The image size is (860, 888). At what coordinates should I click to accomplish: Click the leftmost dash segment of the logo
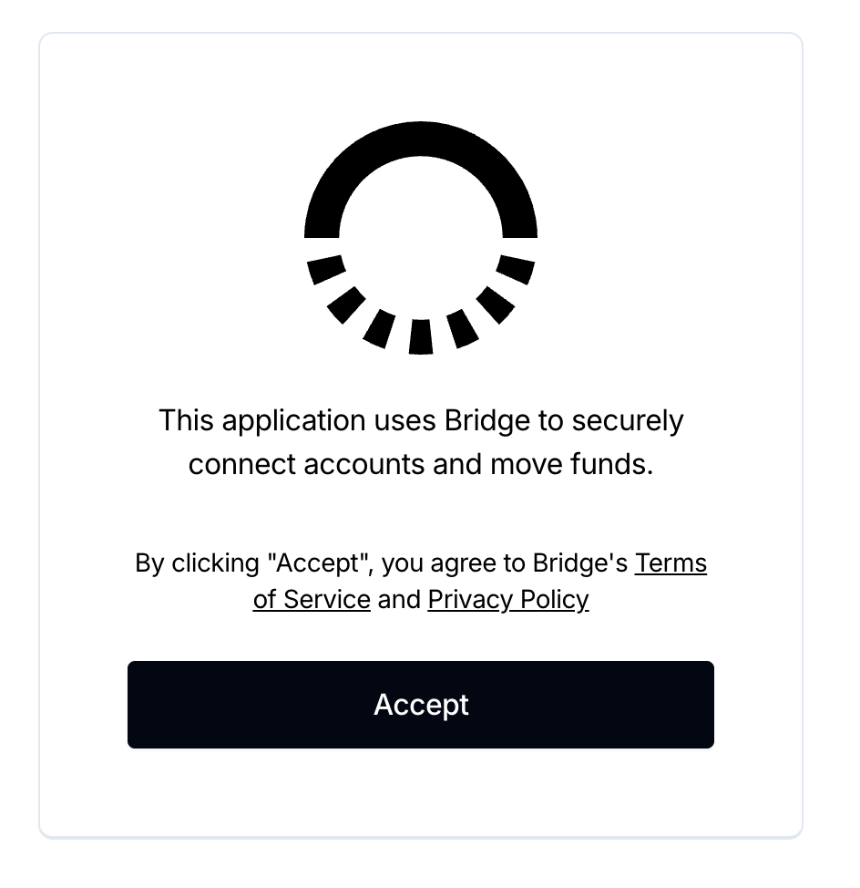(326, 269)
